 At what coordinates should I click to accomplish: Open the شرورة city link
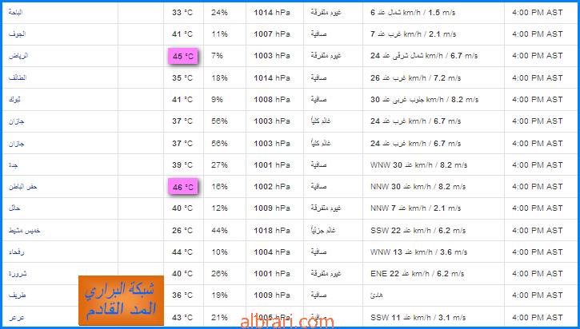coord(18,274)
